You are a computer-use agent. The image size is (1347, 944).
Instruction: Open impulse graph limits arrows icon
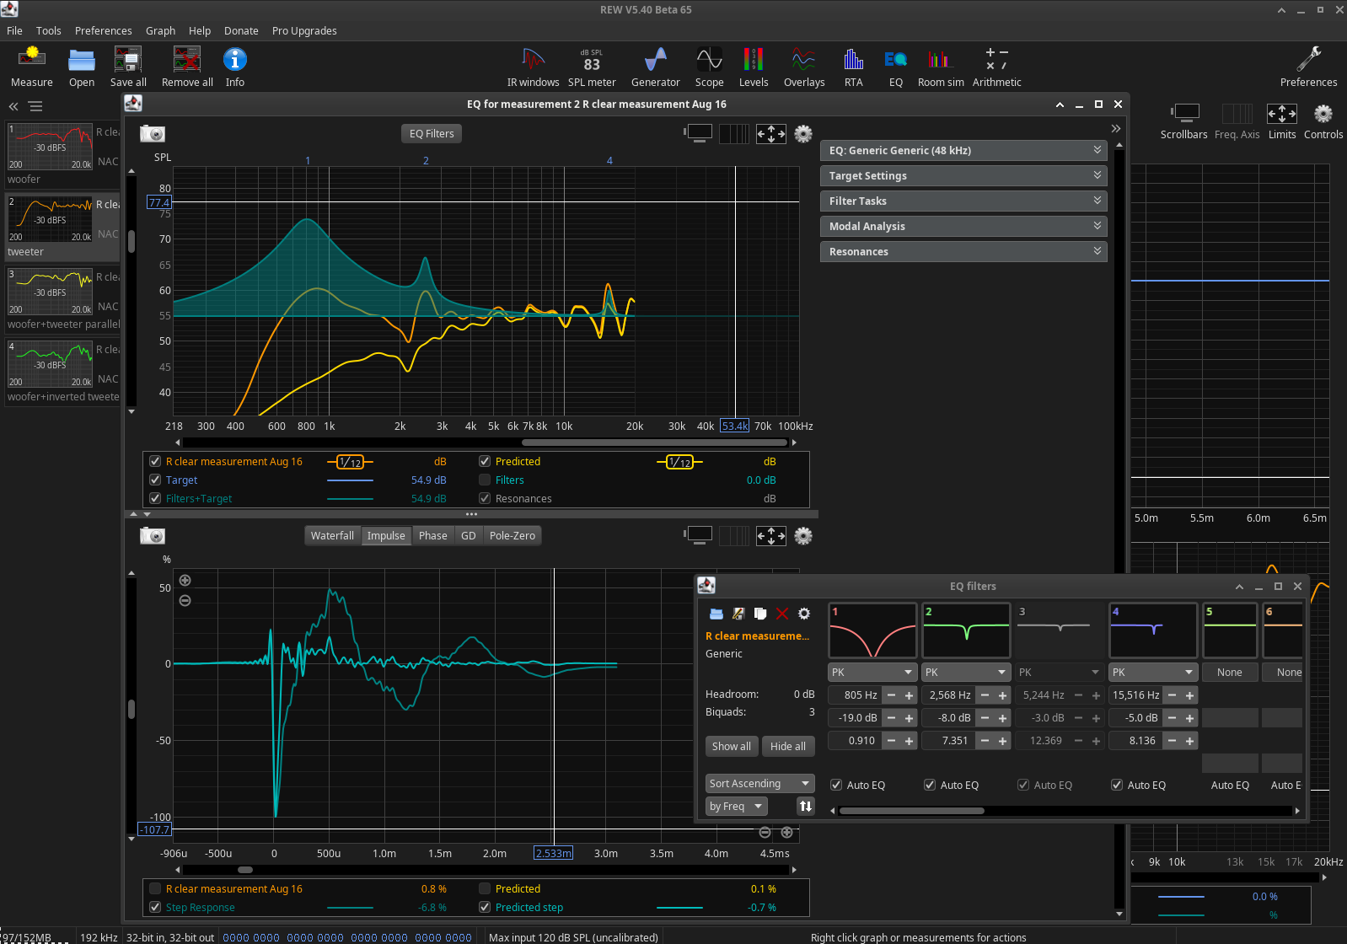click(x=771, y=535)
